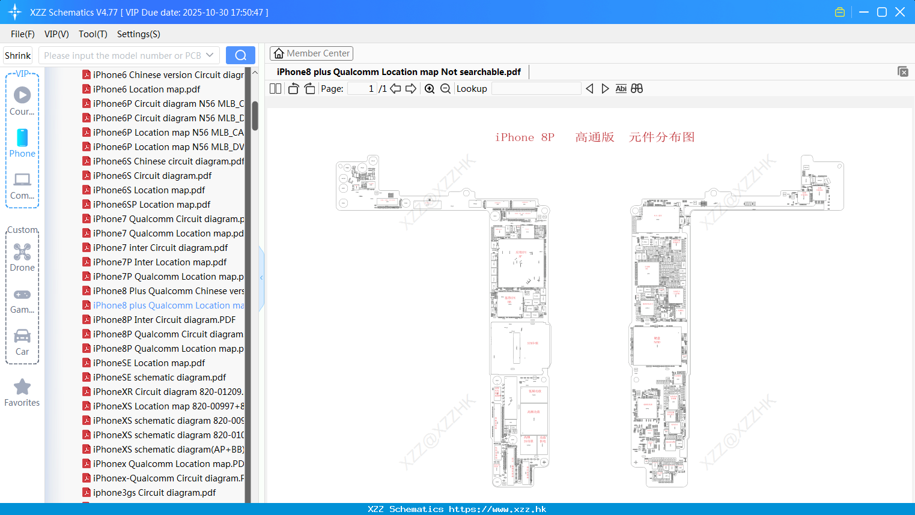915x515 pixels.
Task: Open iPhone6S Chinese circuit diagram.pdf
Action: pos(163,161)
